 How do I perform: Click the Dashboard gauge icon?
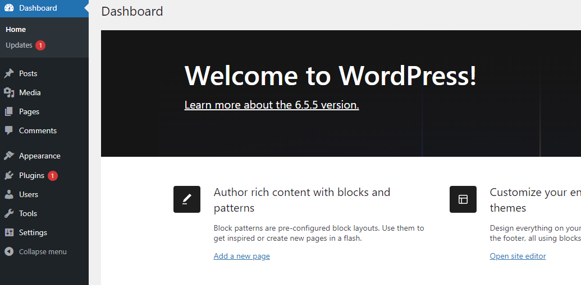click(x=10, y=8)
